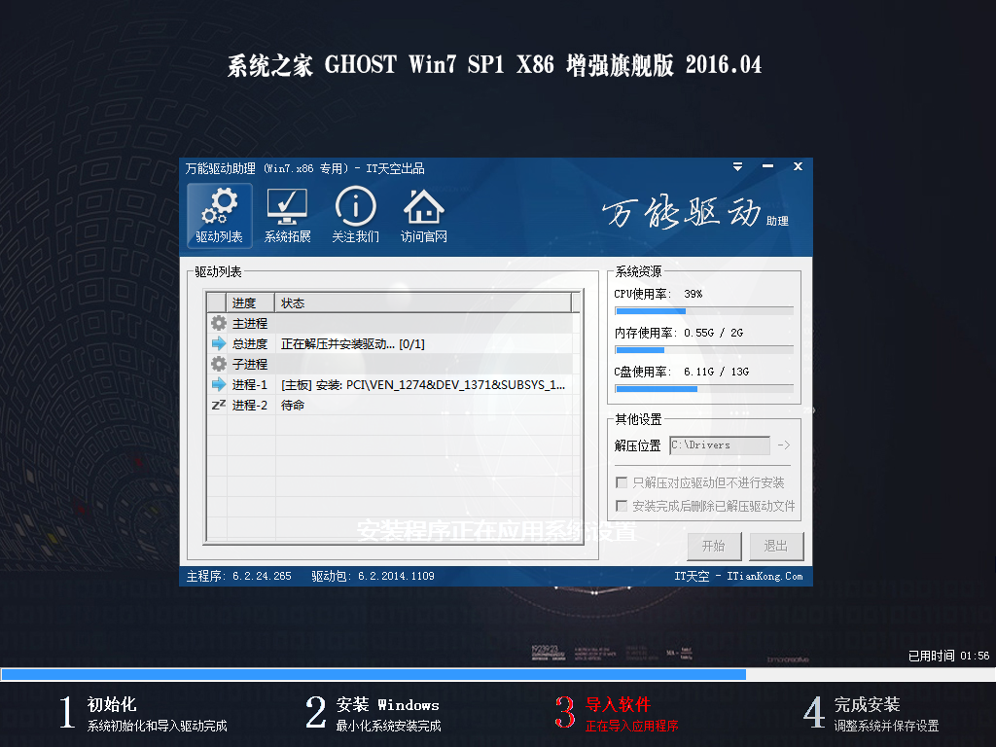Click the 总进度 blue arrow icon

tap(219, 343)
